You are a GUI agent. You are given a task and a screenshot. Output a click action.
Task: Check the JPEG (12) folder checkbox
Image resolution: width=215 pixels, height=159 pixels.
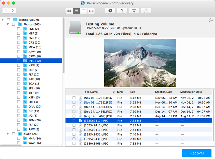19,61
